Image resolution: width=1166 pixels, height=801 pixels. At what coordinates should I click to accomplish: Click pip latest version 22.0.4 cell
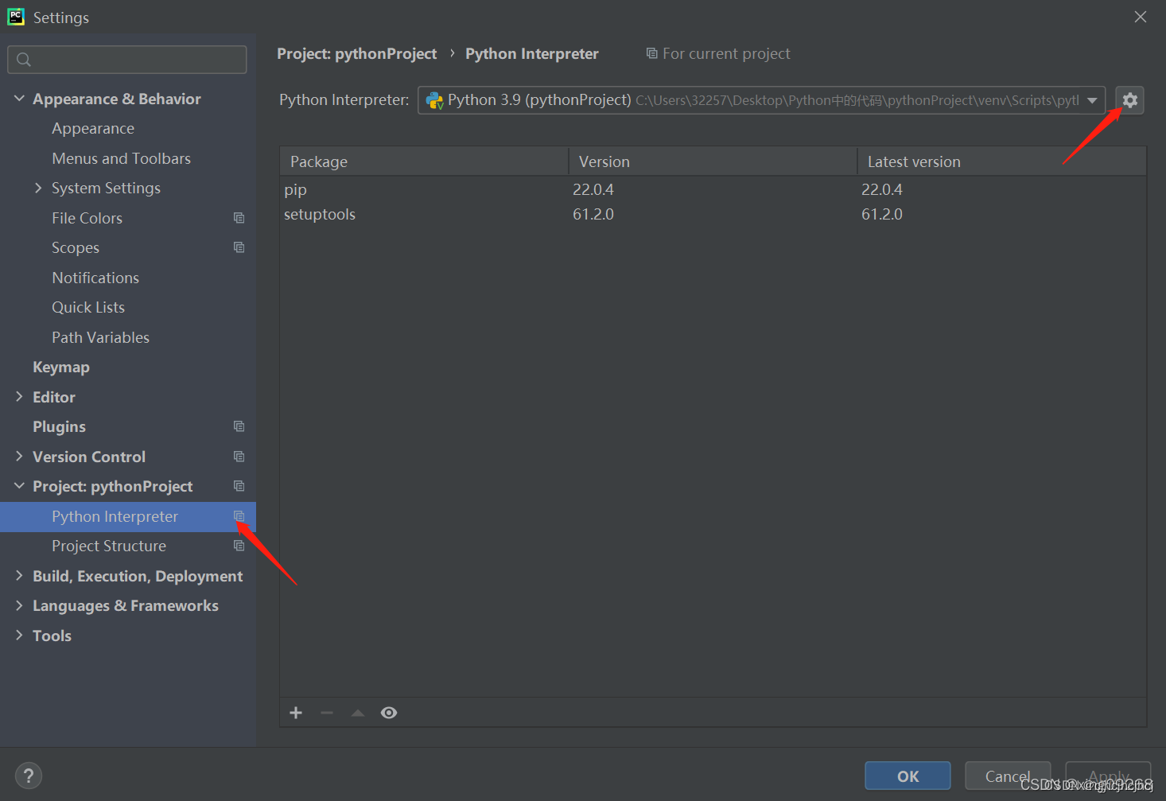click(x=882, y=189)
